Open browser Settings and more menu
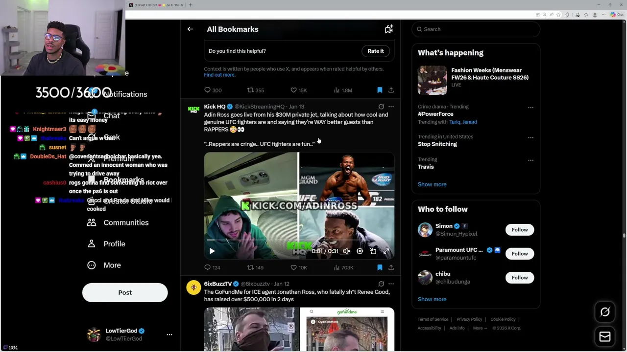The width and height of the screenshot is (627, 352). pyautogui.click(x=604, y=15)
